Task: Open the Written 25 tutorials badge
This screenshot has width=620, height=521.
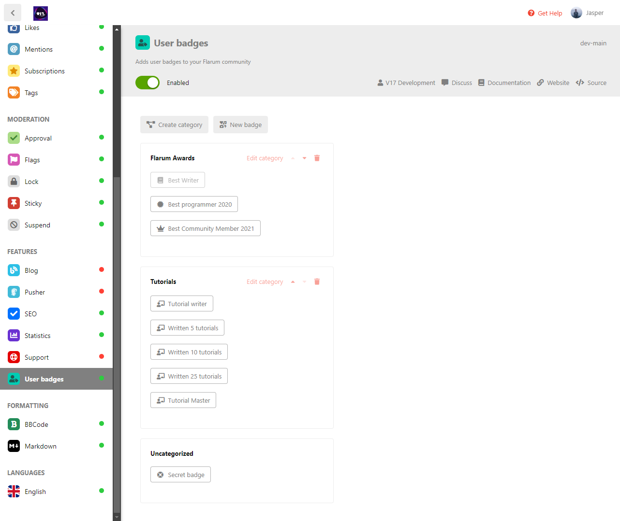Action: tap(189, 376)
